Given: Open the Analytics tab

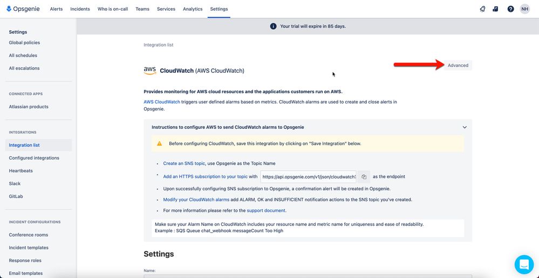Looking at the screenshot, I should [x=193, y=9].
